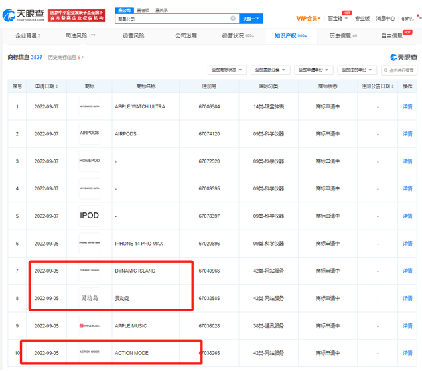
Task: Open the AIRPODS trademark thumbnail
Action: [x=90, y=134]
